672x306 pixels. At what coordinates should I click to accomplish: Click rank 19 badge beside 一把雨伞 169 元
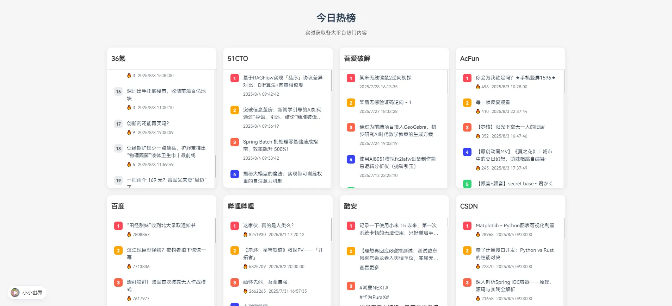click(x=118, y=180)
